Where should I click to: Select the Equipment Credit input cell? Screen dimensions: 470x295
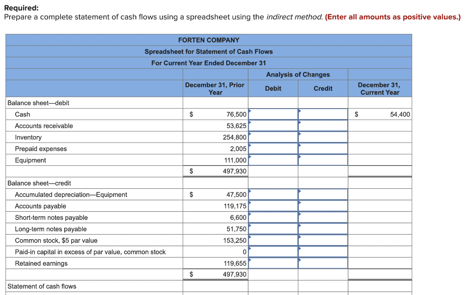click(x=323, y=160)
